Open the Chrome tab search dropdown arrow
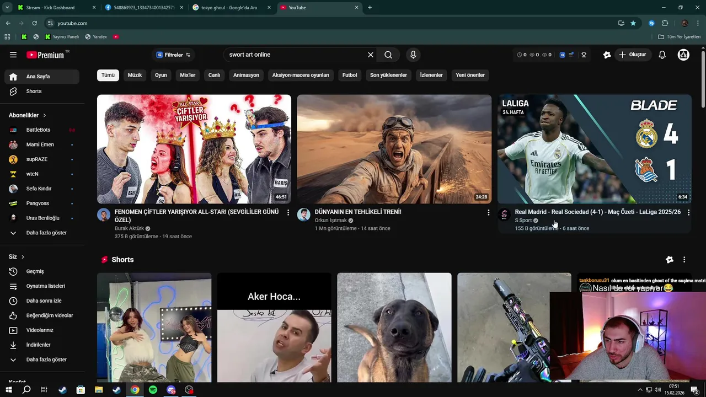706x397 pixels. [7, 8]
